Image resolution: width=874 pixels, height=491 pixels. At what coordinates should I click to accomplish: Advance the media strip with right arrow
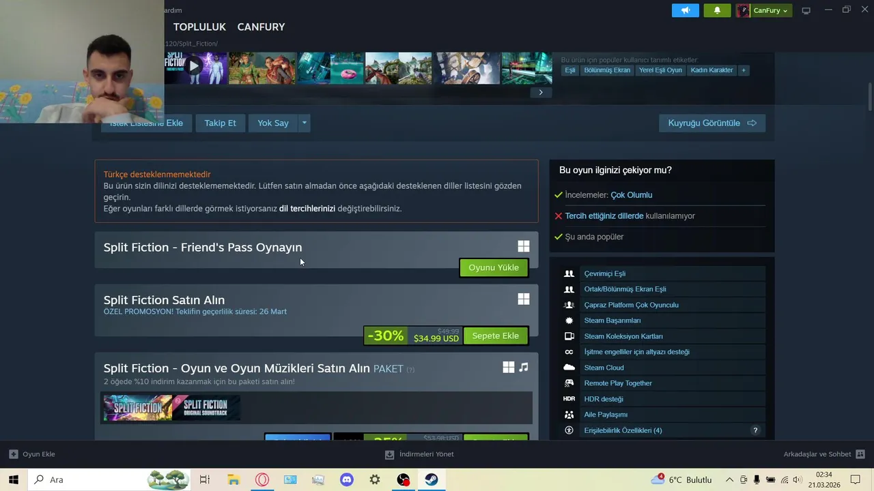coord(541,92)
